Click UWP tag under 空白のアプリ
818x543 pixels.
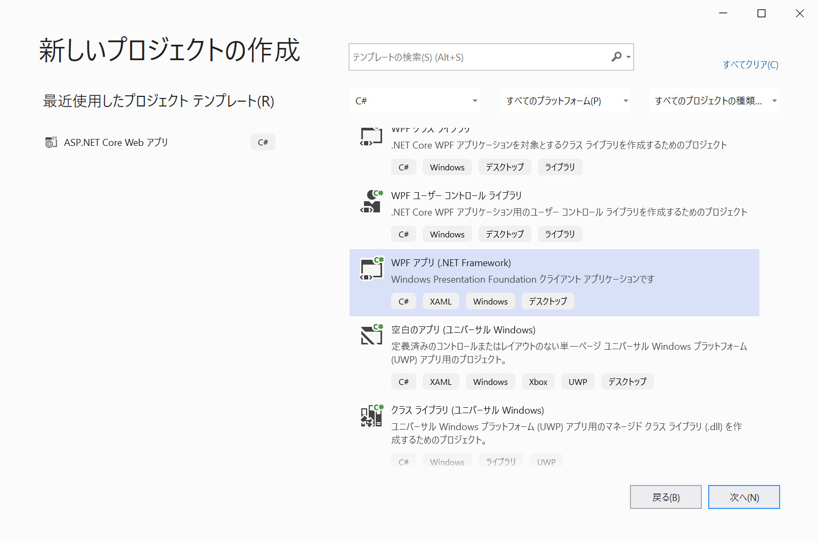(x=578, y=382)
